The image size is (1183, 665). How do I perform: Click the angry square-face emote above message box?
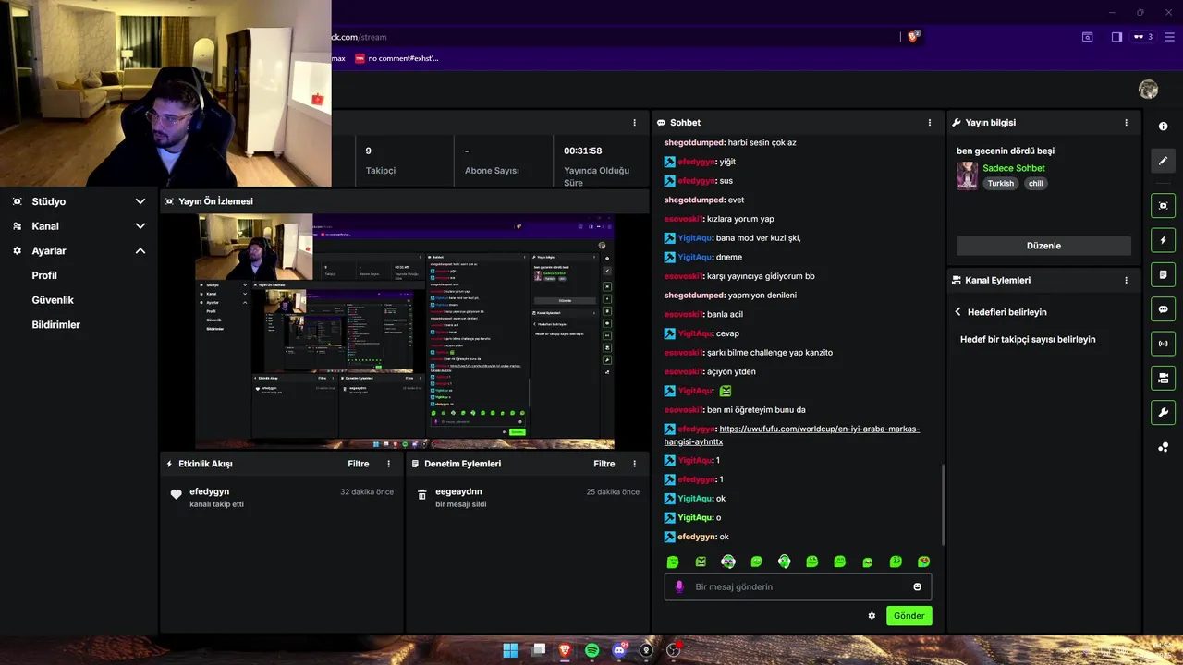click(x=701, y=562)
